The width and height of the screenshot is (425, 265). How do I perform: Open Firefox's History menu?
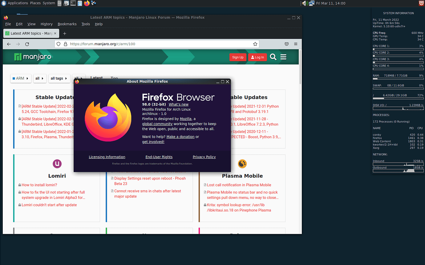pos(47,24)
